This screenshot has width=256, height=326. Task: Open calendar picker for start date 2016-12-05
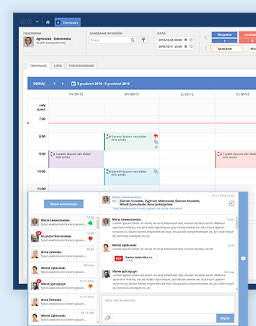[x=186, y=40]
